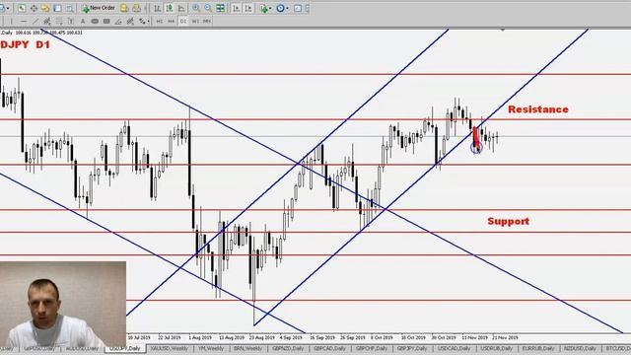Open the Strategy Tester icon
The width and height of the screenshot is (631, 355).
click(x=70, y=8)
